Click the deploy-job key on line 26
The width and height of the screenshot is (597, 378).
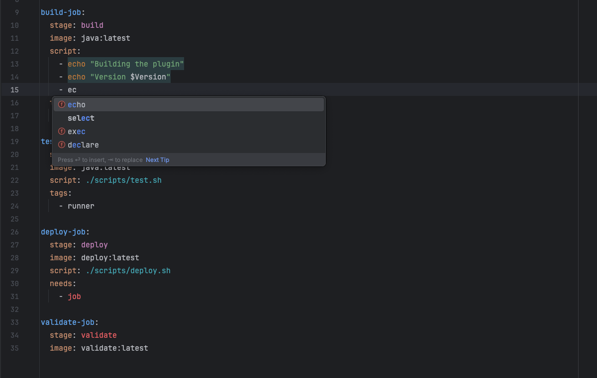[63, 232]
